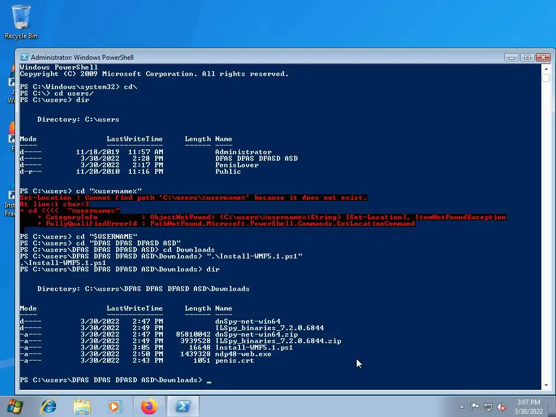Open Windows Media Player taskbar icon
The width and height of the screenshot is (556, 417).
(115, 406)
